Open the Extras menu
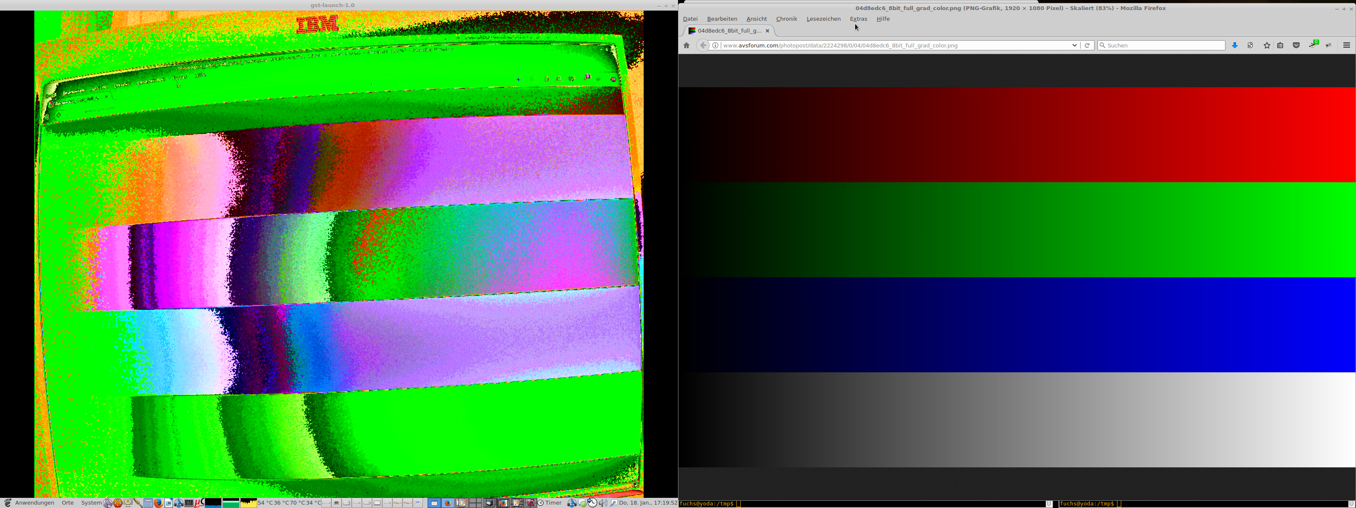Viewport: 1356px width, 508px height. (x=858, y=19)
